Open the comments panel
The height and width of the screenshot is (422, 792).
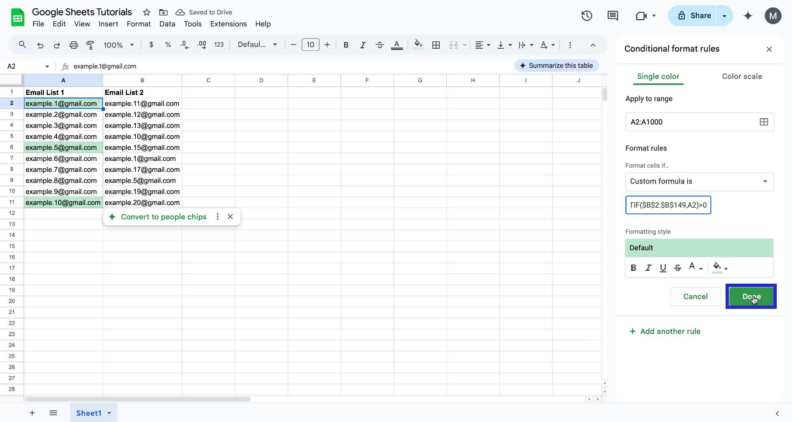(x=613, y=16)
